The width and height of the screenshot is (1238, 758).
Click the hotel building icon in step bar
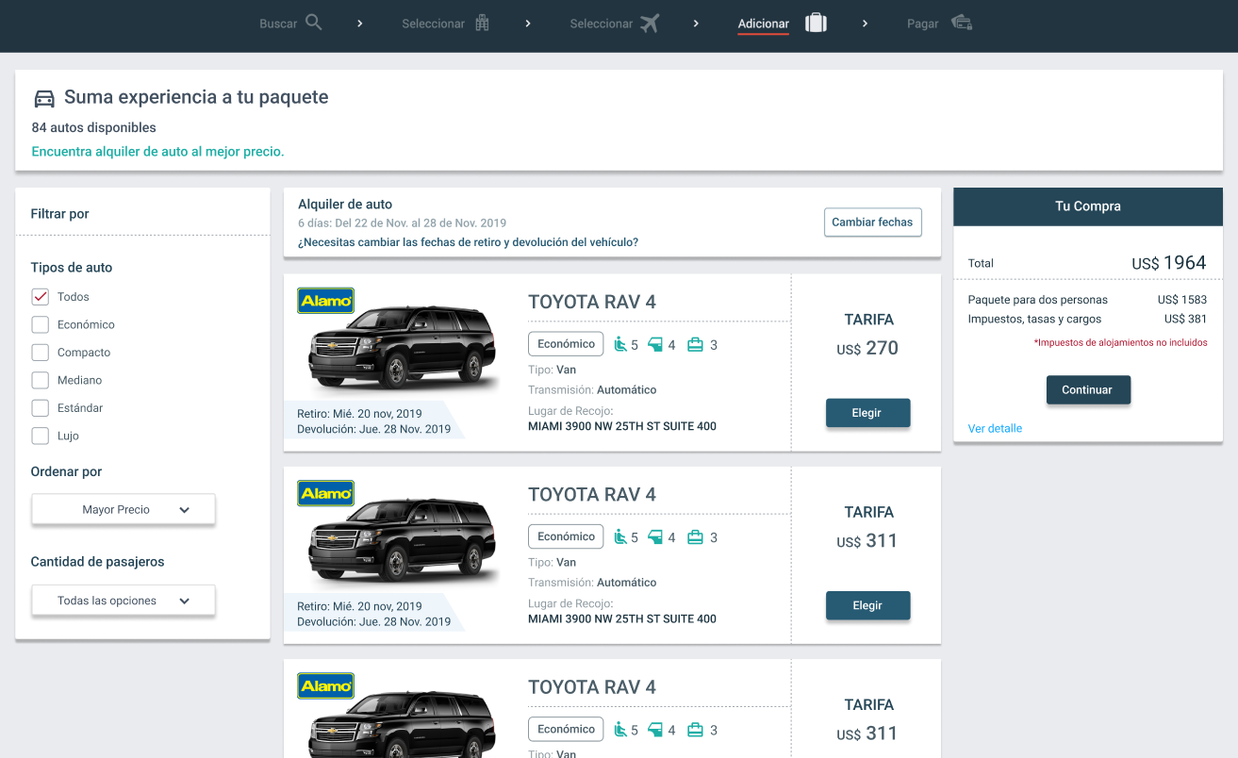coord(482,24)
